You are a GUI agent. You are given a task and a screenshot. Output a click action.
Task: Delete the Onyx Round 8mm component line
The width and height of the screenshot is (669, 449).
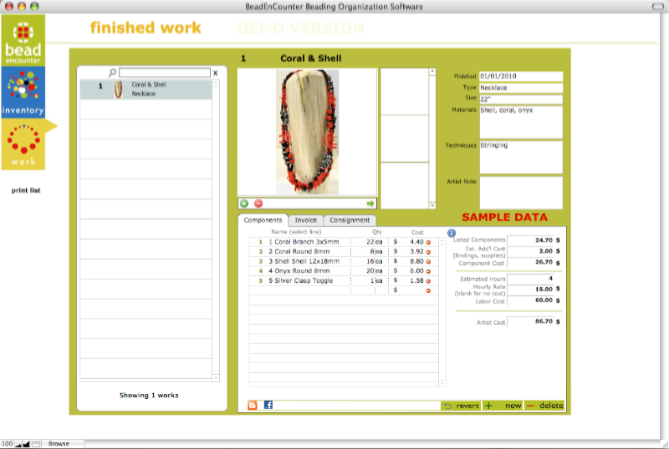click(x=428, y=271)
